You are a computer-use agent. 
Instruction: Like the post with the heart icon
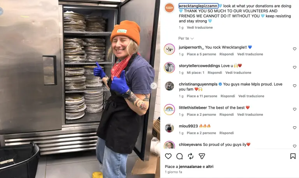tap(168, 156)
